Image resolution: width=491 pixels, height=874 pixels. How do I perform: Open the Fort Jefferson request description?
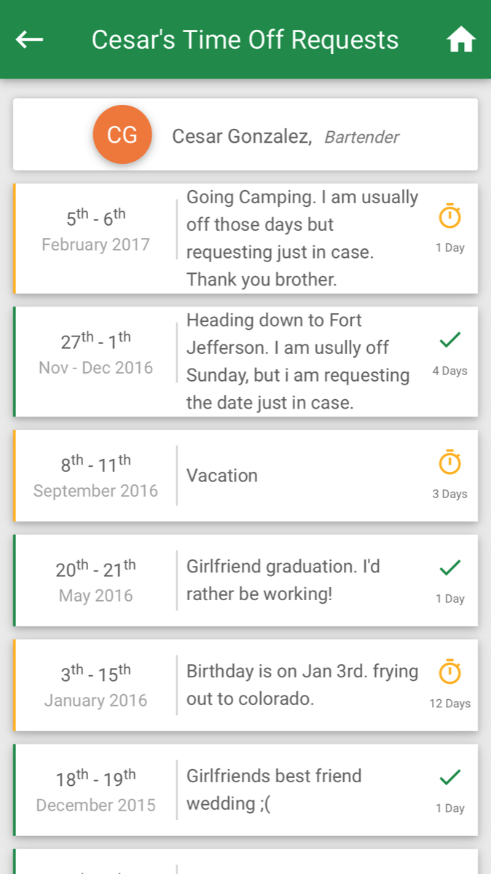point(297,361)
